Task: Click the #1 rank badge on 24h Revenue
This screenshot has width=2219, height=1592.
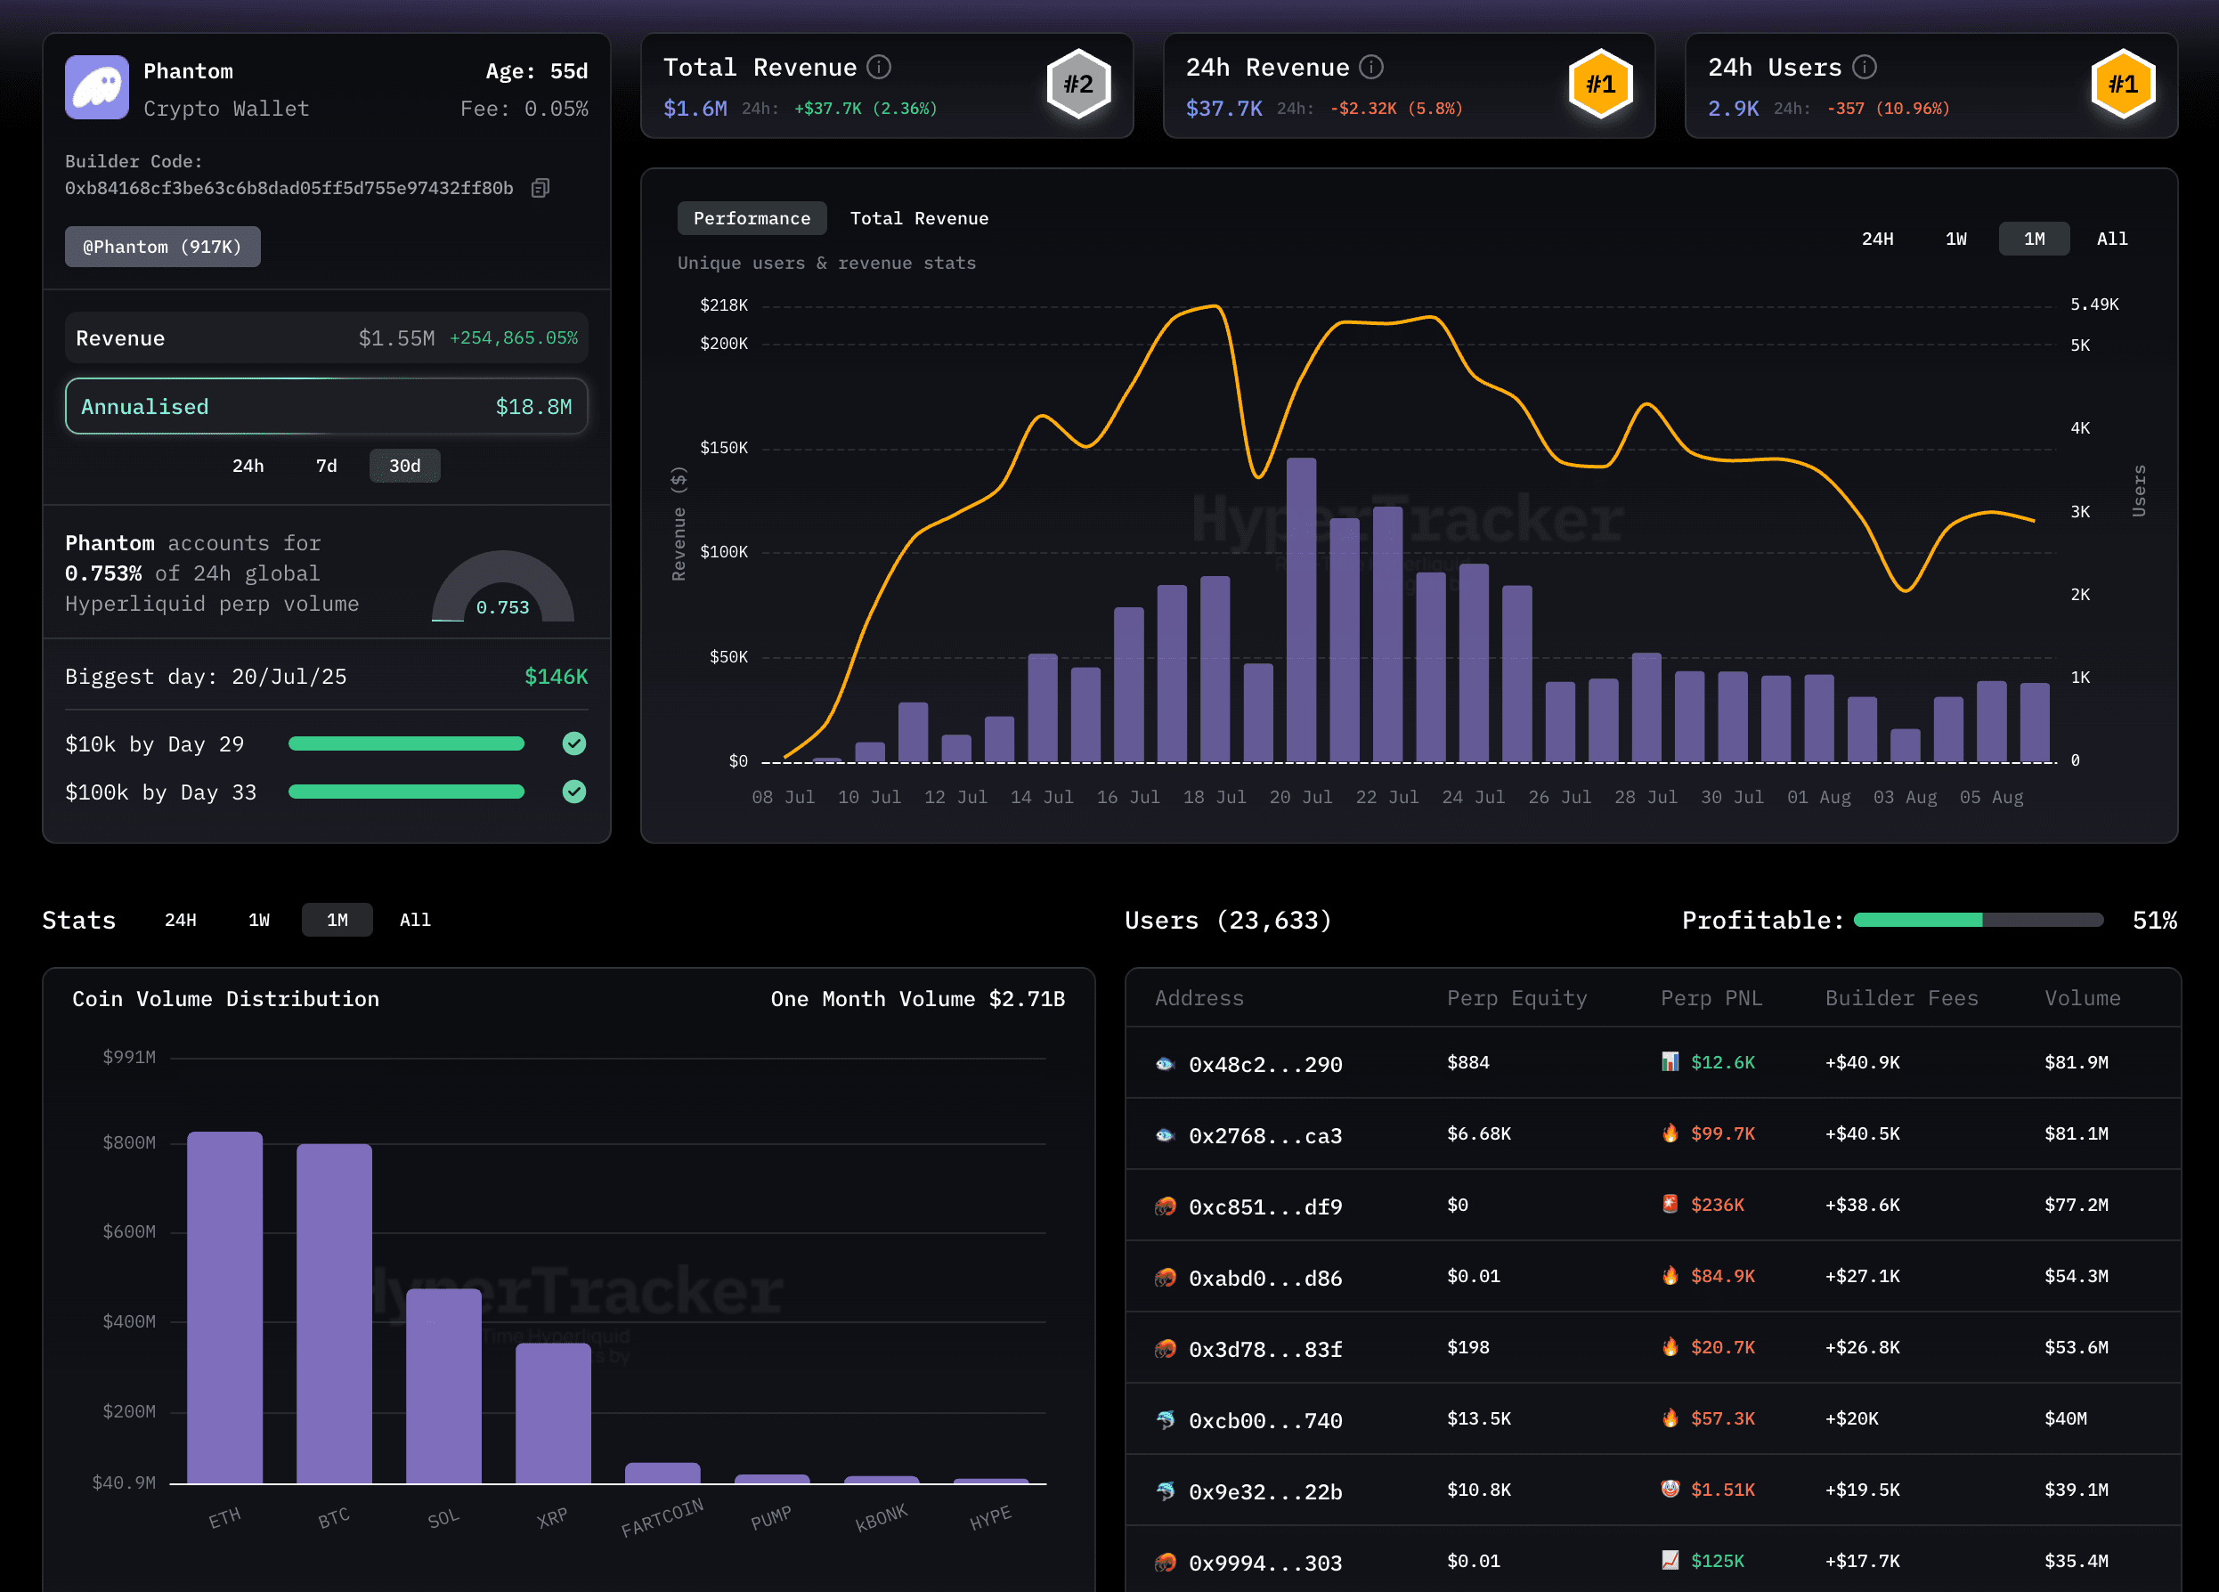Action: (1601, 85)
